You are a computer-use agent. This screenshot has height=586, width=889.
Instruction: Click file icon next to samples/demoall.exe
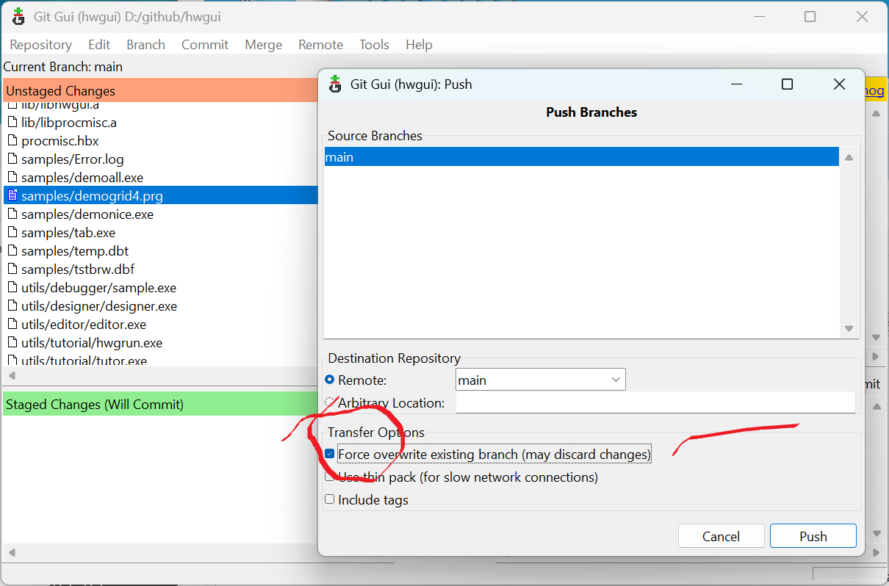pyautogui.click(x=12, y=177)
